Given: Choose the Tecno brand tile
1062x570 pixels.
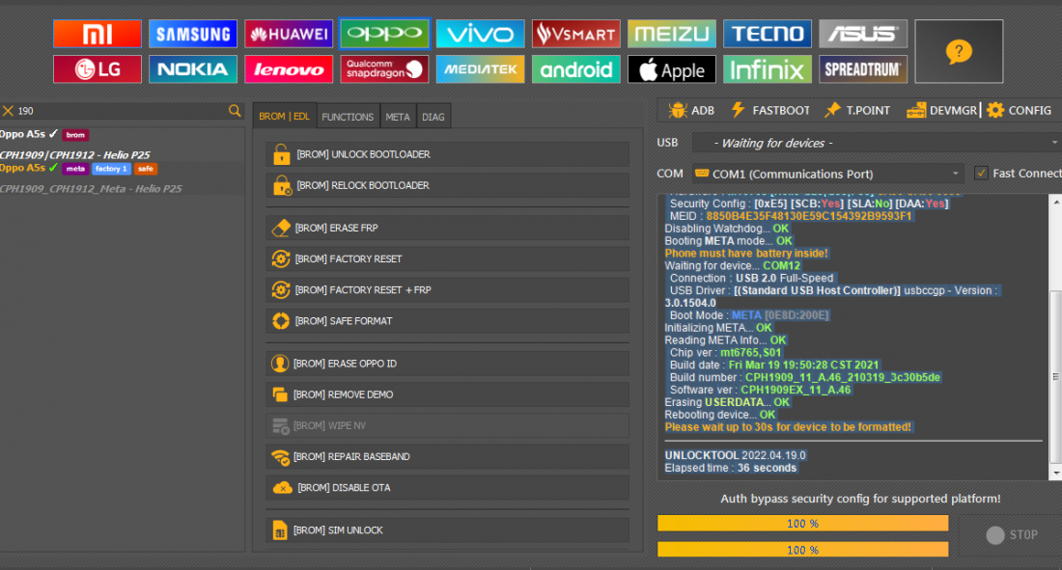Looking at the screenshot, I should tap(768, 33).
